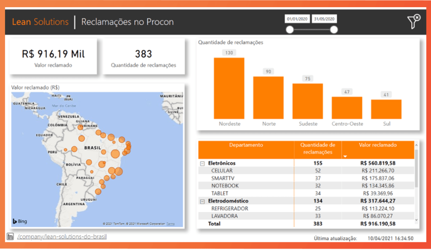Click the clear filters funnel icon

click(414, 22)
